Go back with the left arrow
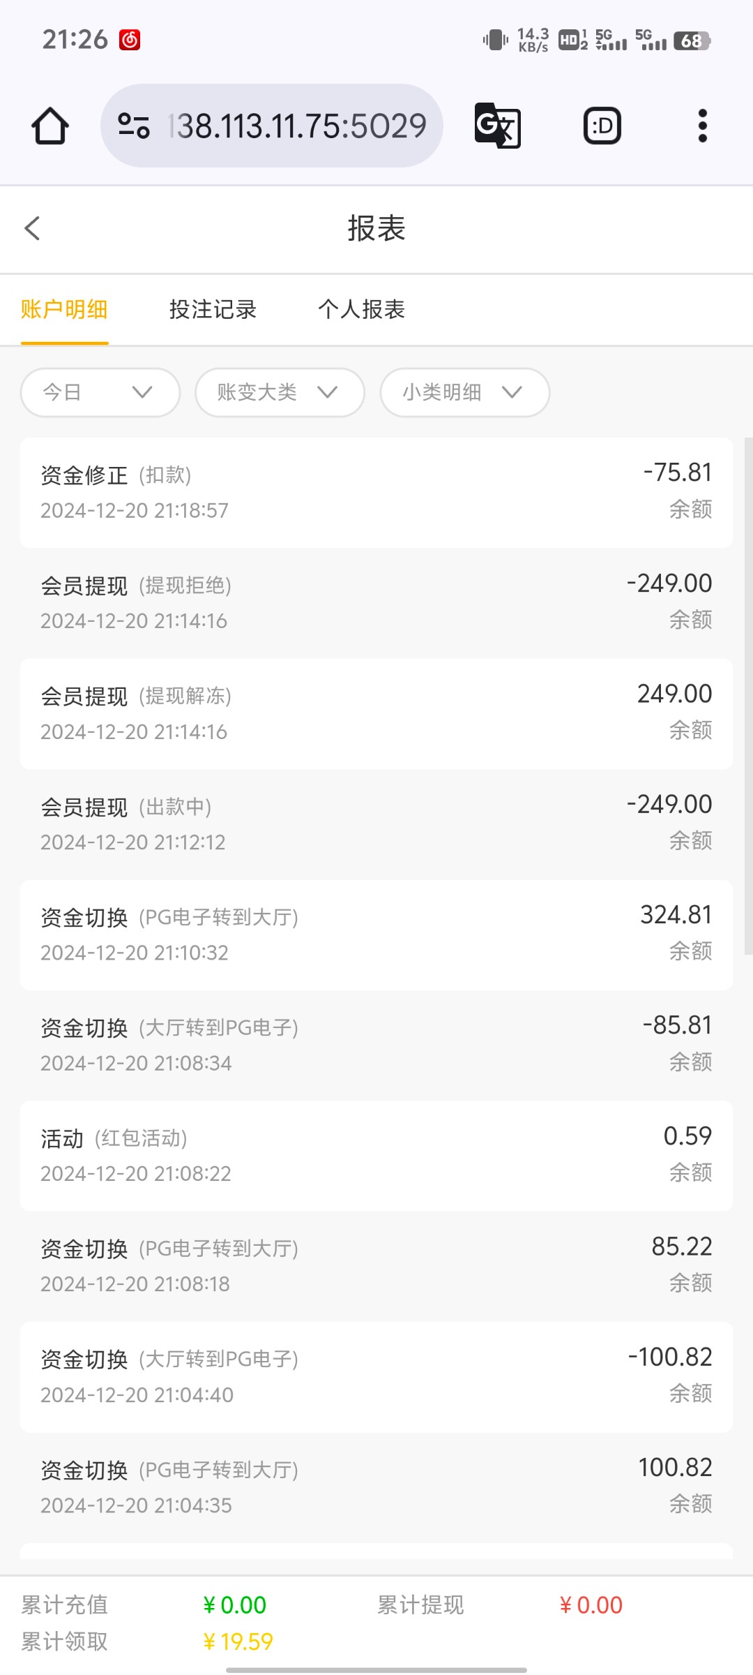This screenshot has width=753, height=1675. 33,228
